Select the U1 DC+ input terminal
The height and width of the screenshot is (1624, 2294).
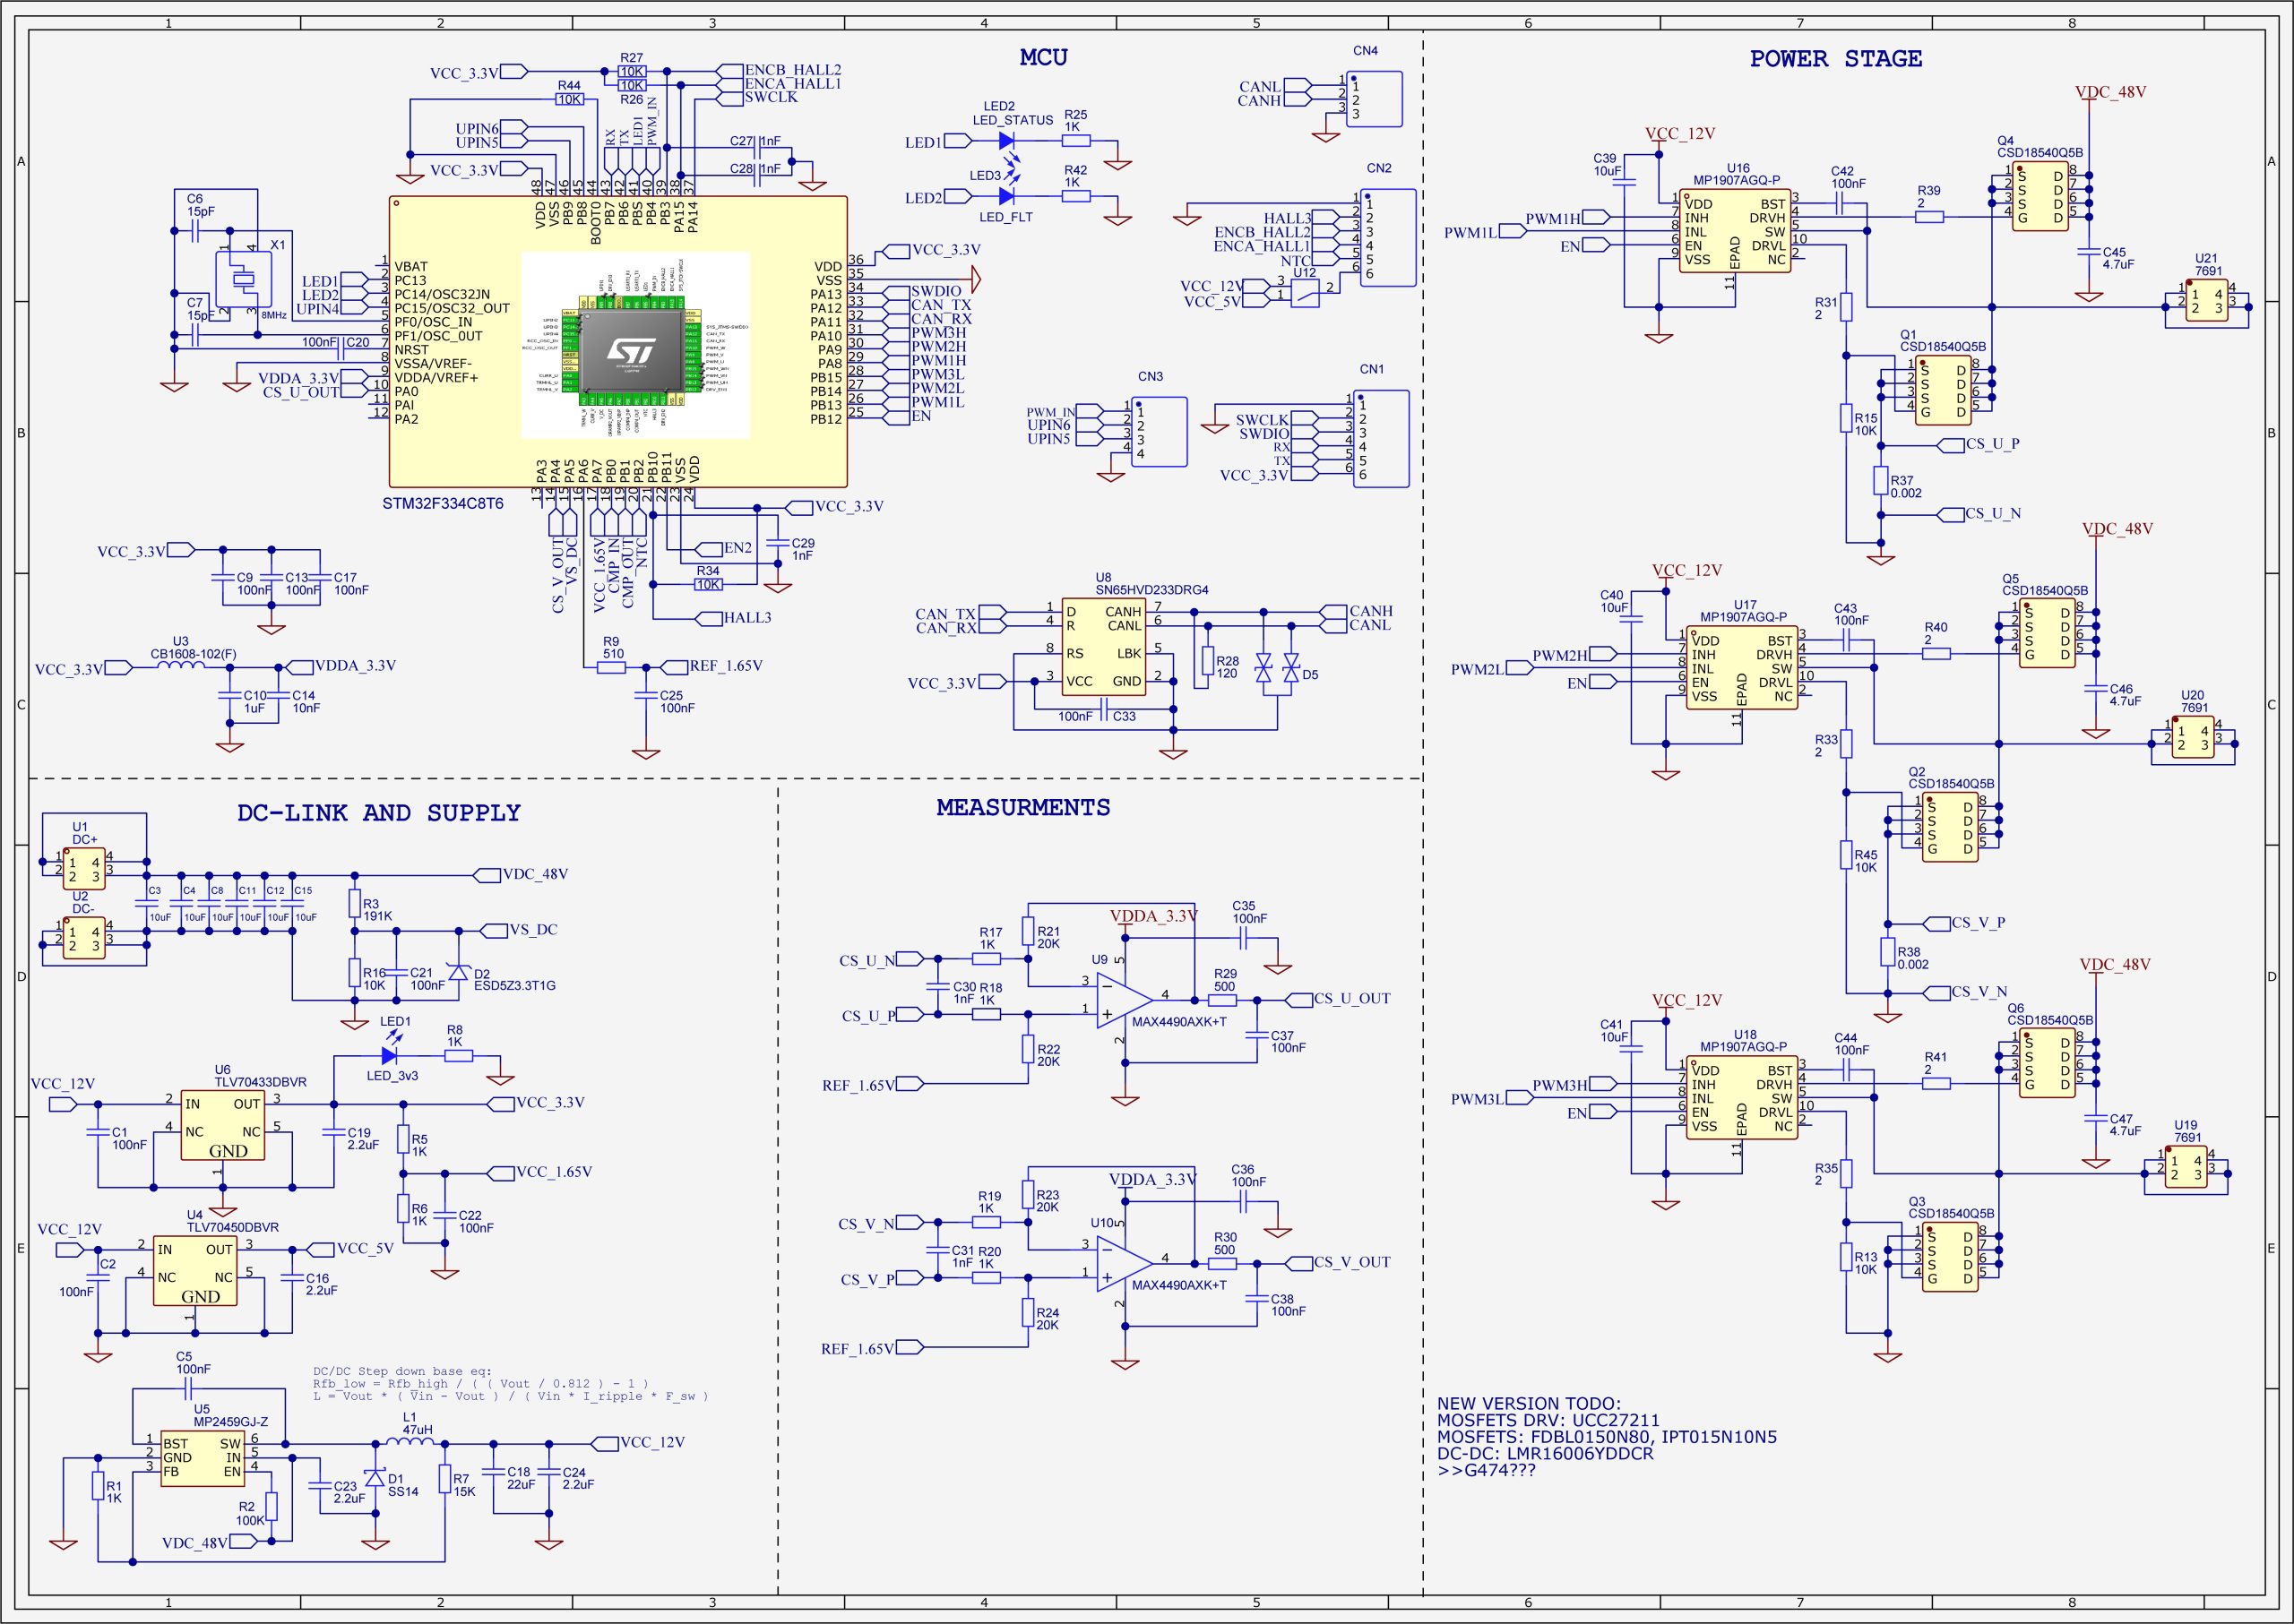84,869
